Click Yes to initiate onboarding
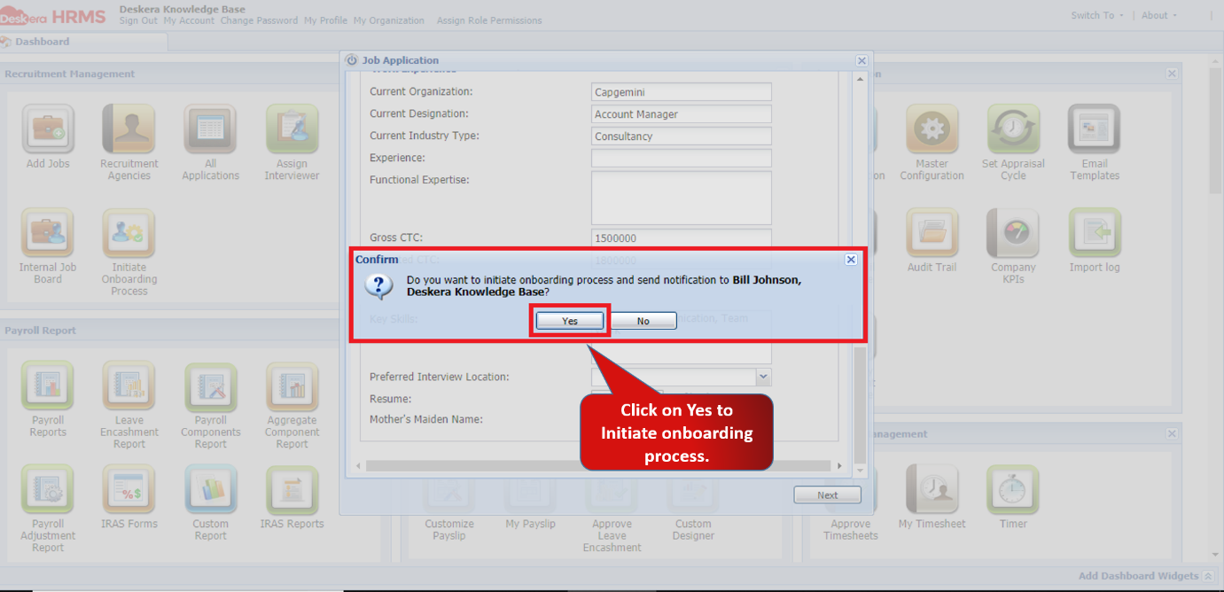The width and height of the screenshot is (1224, 592). 570,321
